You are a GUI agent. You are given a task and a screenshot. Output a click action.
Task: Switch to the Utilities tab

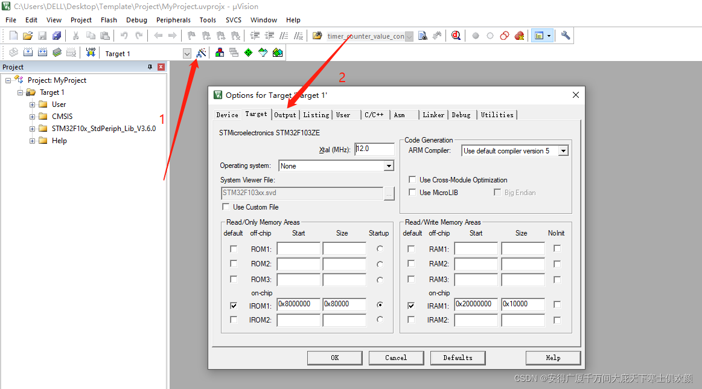pyautogui.click(x=497, y=115)
